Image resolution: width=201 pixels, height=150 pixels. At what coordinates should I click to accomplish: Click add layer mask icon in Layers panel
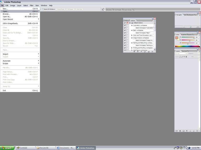(183, 131)
